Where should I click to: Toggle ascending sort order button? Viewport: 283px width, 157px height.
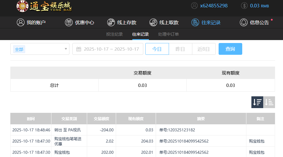click(269, 102)
